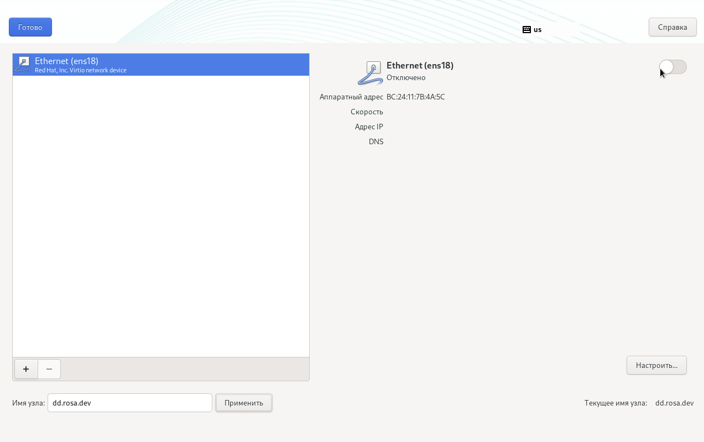Image resolution: width=704 pixels, height=442 pixels.
Task: Focus the Имя узла hostname field
Action: pos(129,403)
